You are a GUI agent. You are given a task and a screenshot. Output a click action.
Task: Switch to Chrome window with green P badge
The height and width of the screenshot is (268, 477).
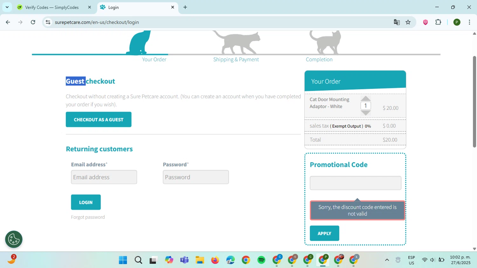click(323, 260)
